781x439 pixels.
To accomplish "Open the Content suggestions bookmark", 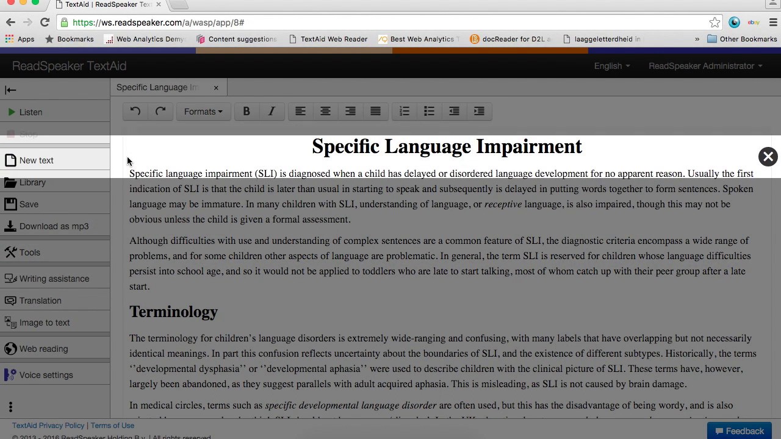I will pyautogui.click(x=236, y=39).
